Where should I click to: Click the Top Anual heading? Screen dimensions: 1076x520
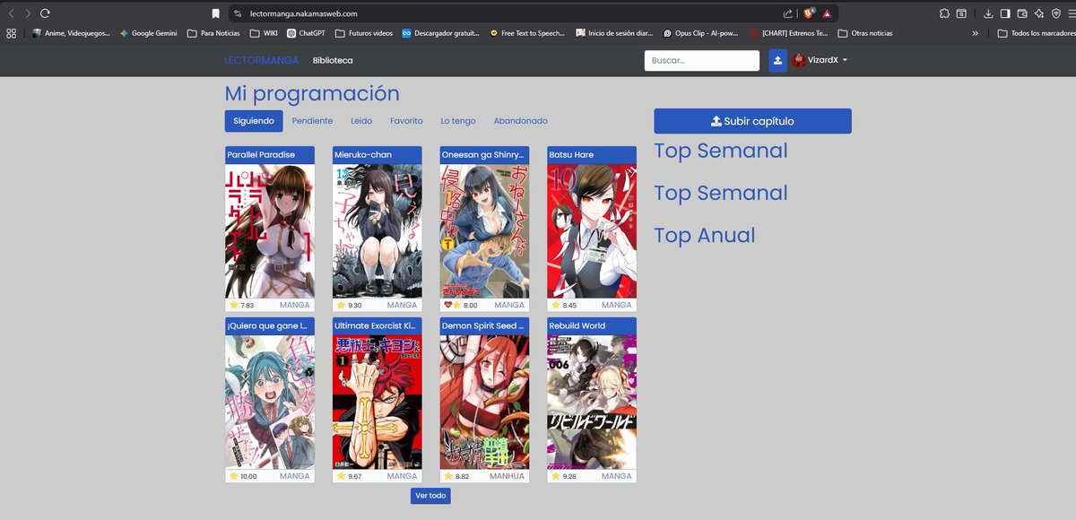coord(705,235)
